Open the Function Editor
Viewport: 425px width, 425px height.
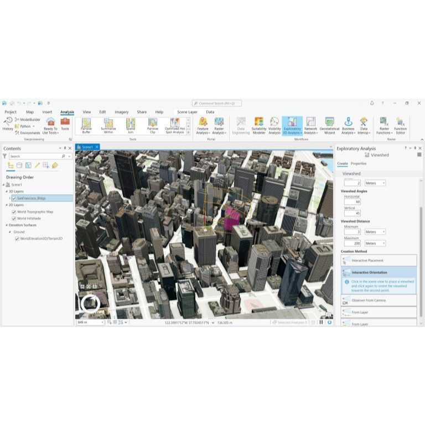(x=400, y=126)
